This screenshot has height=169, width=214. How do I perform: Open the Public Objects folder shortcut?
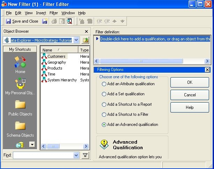coord(20,108)
